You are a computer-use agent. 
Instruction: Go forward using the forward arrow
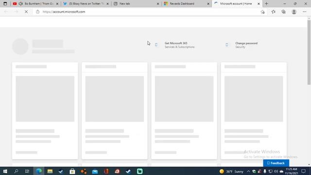click(x=16, y=12)
